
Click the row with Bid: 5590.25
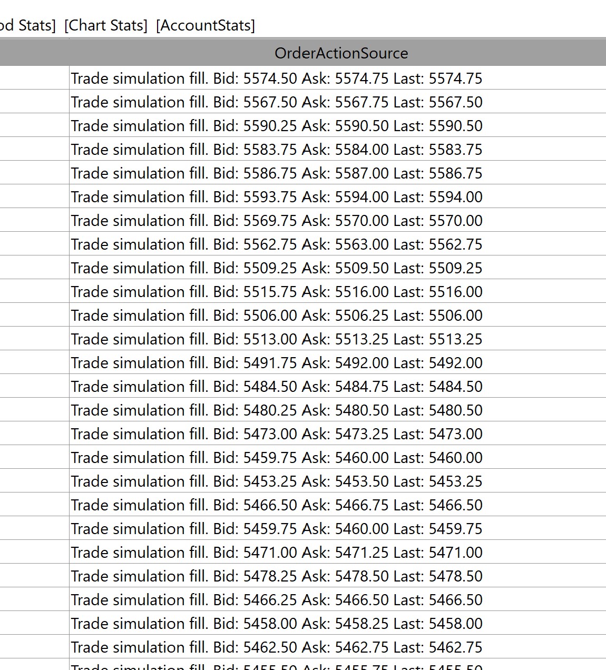277,126
